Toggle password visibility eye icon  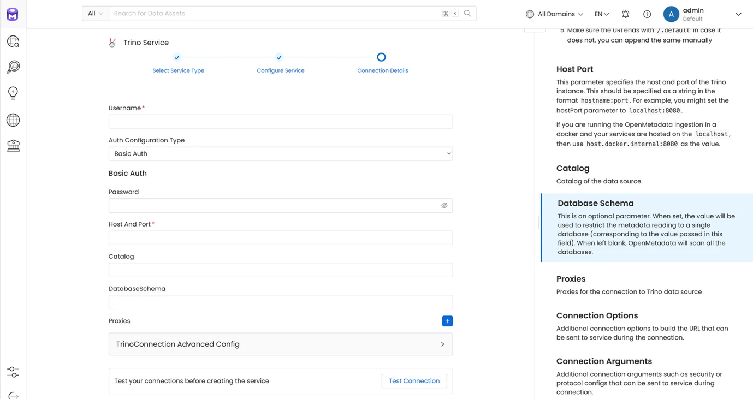tap(444, 206)
